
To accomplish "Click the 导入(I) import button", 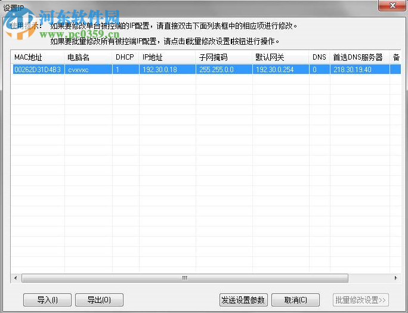I will 47,300.
